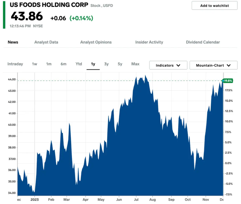
Task: Click the +0.14% percentage change
Action: coord(81,18)
